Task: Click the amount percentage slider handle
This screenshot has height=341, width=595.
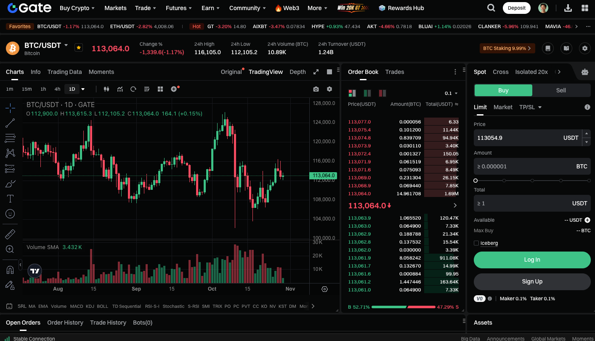Action: (x=475, y=181)
